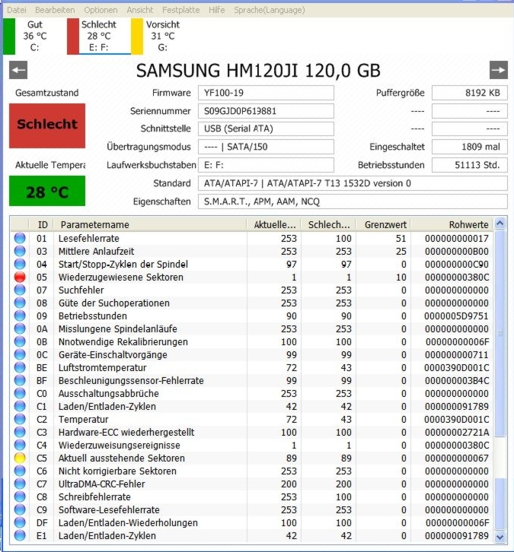
Task: Click blue status icon for Nicht korrigierbare Sektoren
Action: 20,471
